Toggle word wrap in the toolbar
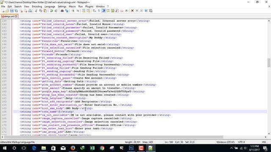Image resolution: width=271 pixels, height=152 pixels. point(94,11)
